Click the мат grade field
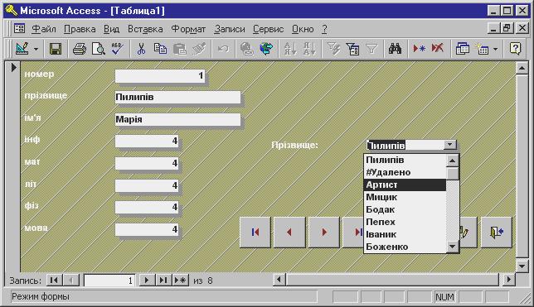Screen dimensions: 534x307 point(147,163)
